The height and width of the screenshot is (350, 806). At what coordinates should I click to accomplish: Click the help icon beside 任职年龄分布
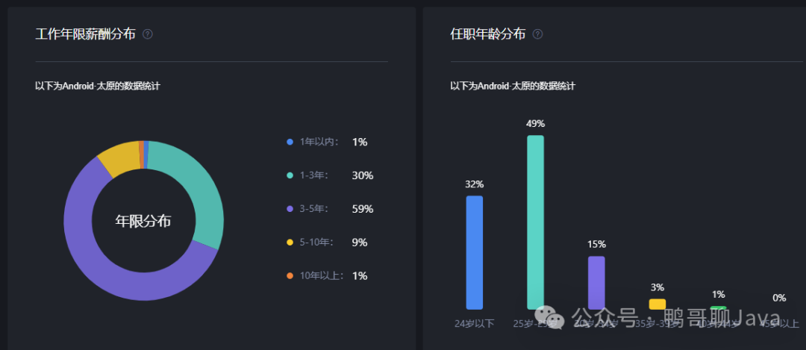point(537,34)
